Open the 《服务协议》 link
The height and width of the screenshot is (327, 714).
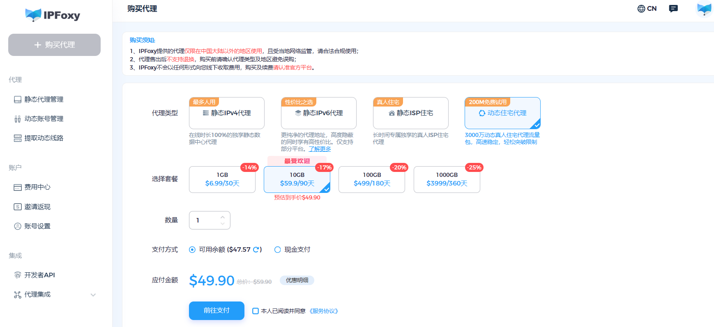324,311
